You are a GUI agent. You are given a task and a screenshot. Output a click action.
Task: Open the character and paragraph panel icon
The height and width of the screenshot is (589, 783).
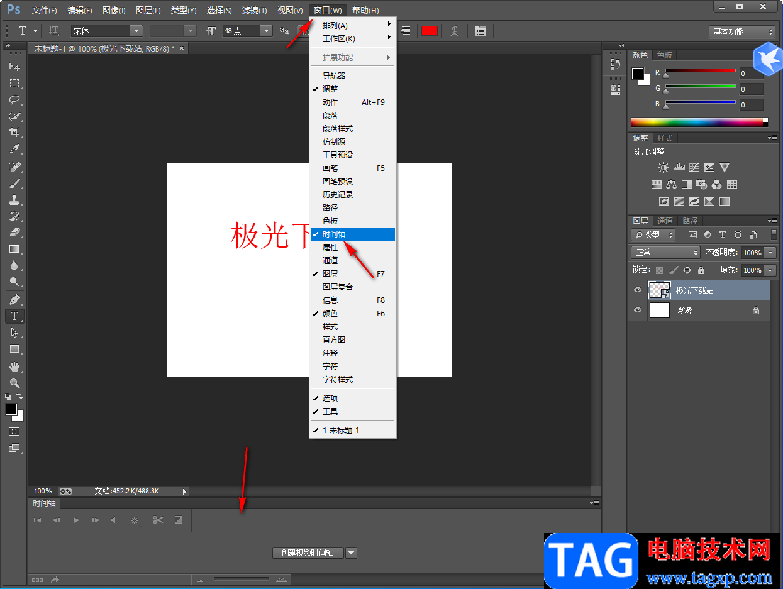click(480, 31)
